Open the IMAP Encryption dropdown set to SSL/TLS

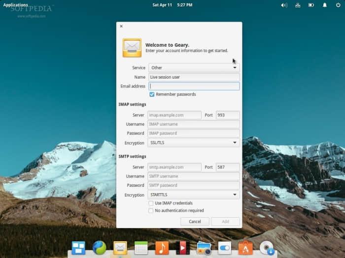(194, 143)
